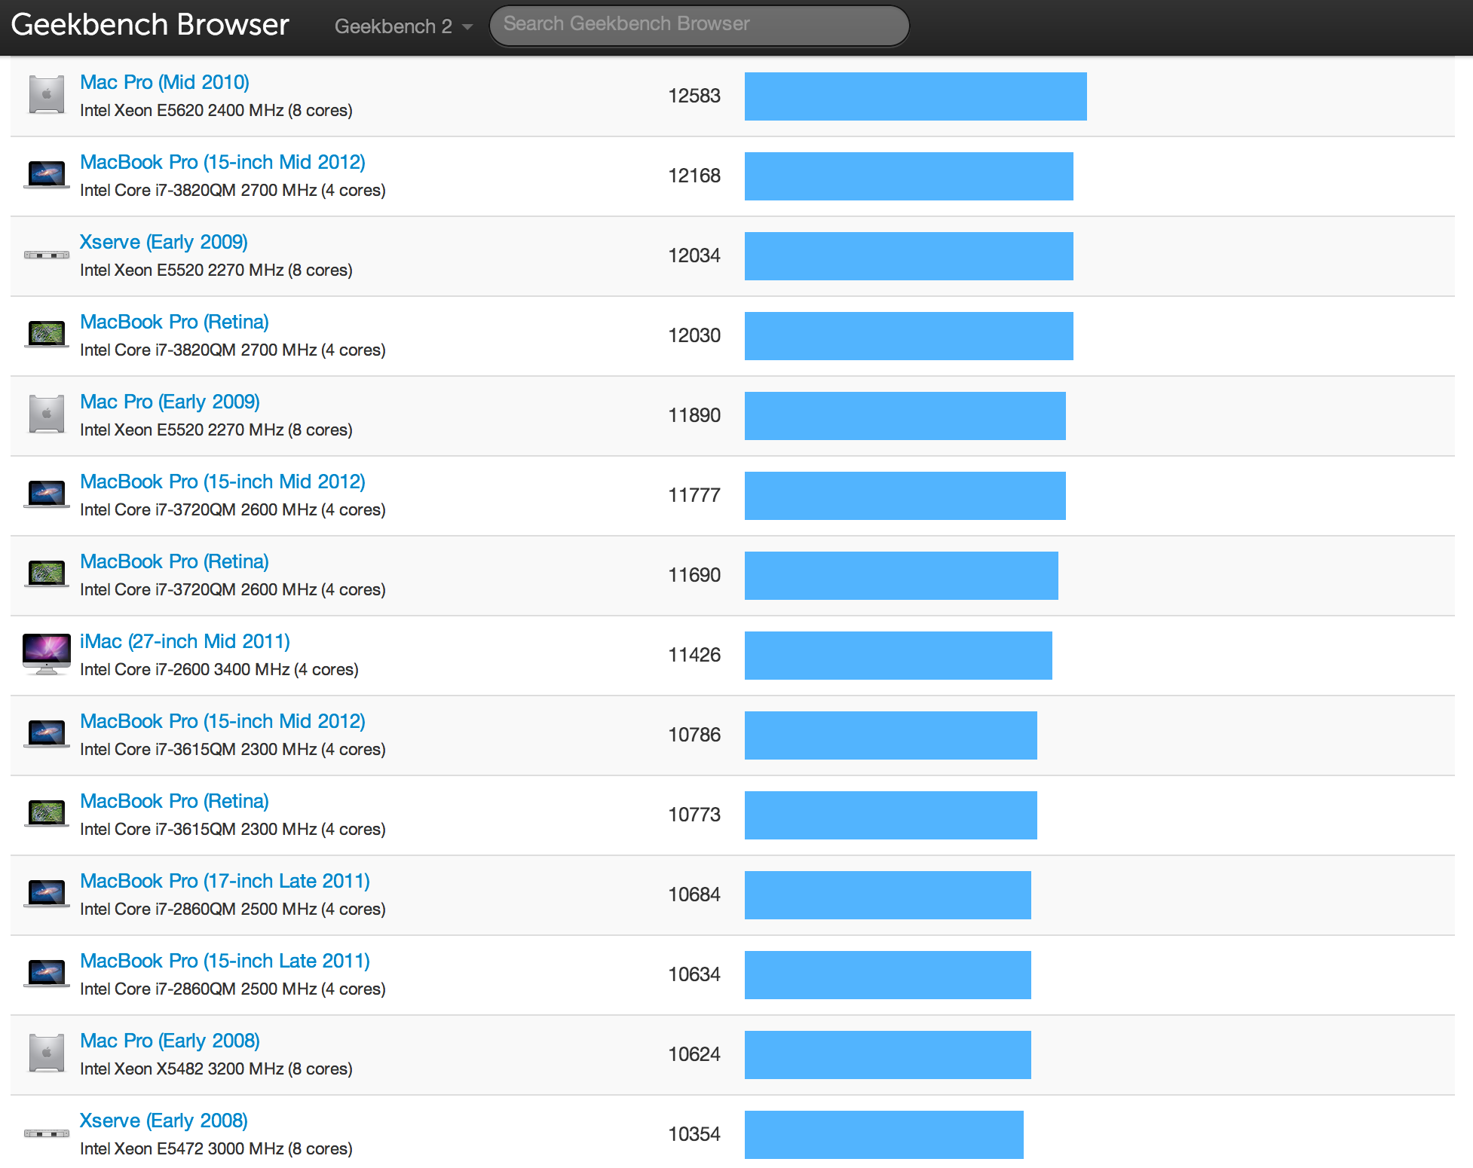Open the Mac Pro (Early 2009) link
The width and height of the screenshot is (1473, 1168).
click(x=170, y=402)
